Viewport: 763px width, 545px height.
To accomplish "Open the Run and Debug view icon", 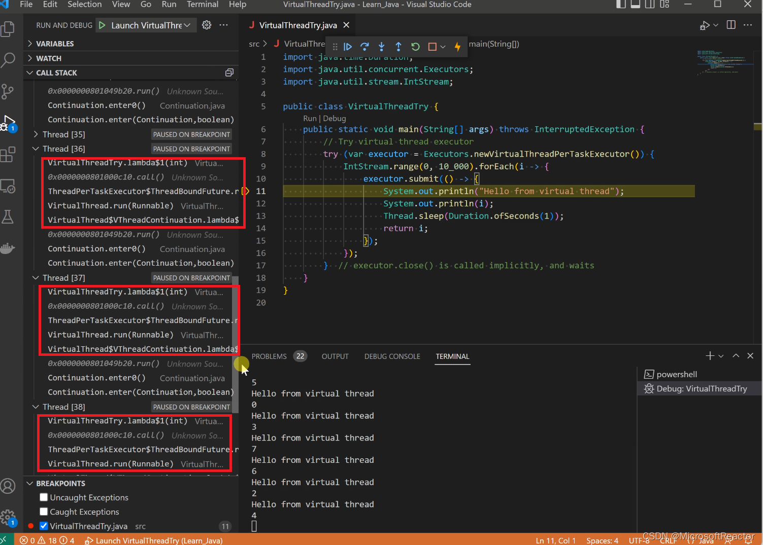I will coord(8,123).
